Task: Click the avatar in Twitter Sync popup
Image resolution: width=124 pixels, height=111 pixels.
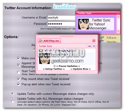Action: click(x=83, y=24)
